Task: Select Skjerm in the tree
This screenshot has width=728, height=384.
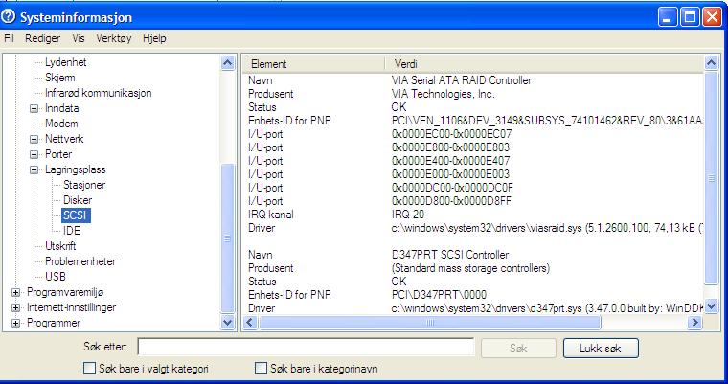Action: (60, 78)
